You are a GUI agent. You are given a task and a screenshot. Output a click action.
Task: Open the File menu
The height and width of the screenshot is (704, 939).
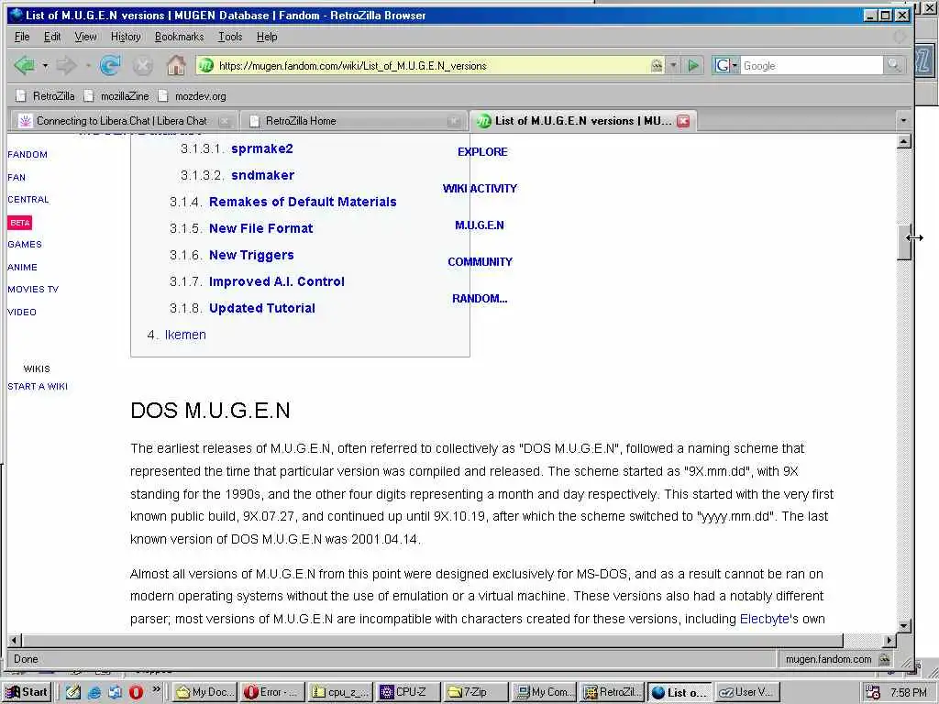[22, 37]
